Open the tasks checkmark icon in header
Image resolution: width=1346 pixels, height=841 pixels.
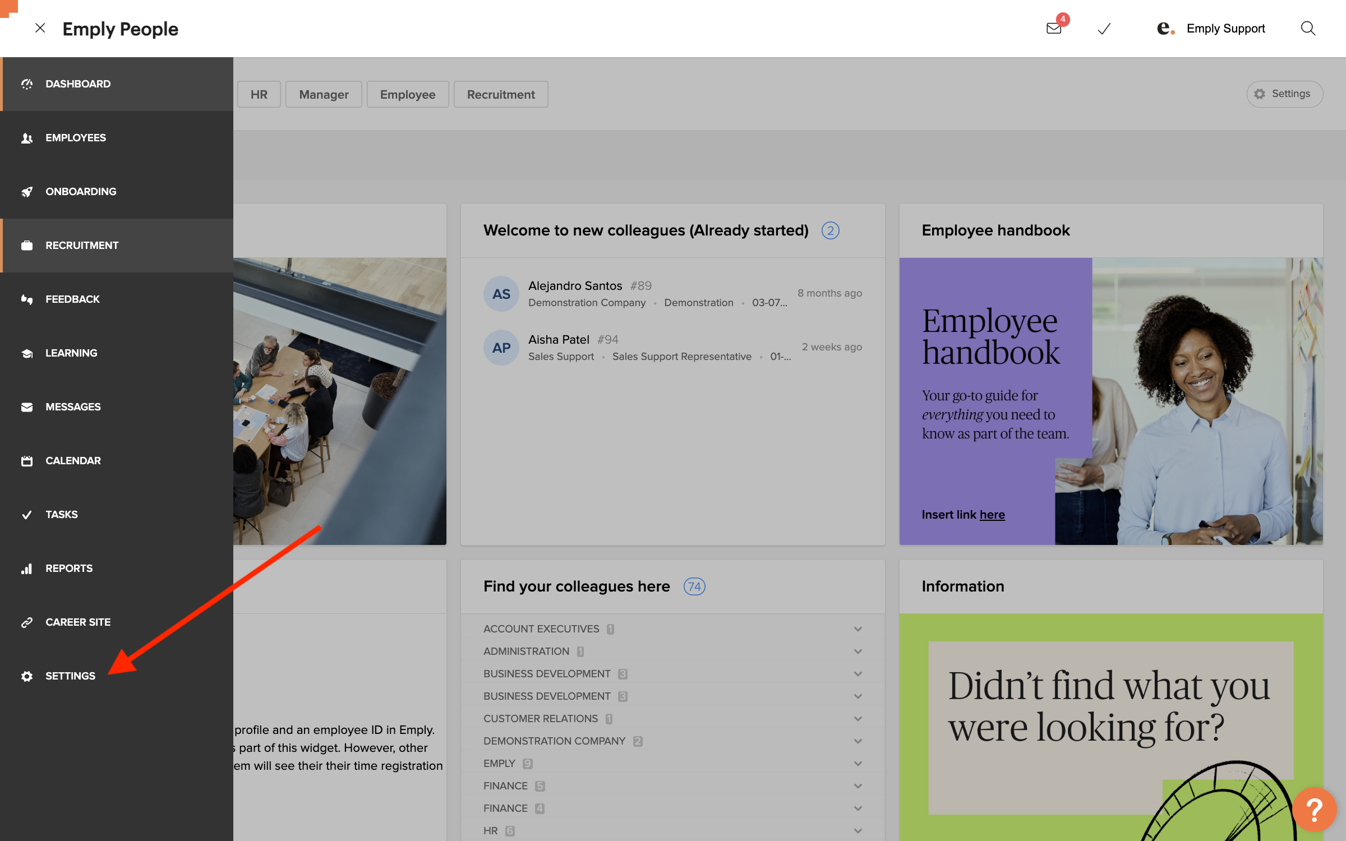[1104, 29]
